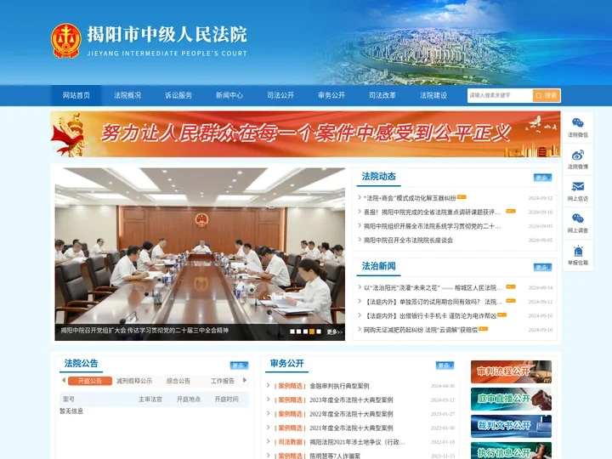
Task: Click the 执行信息公开 banner
Action: pyautogui.click(x=512, y=450)
